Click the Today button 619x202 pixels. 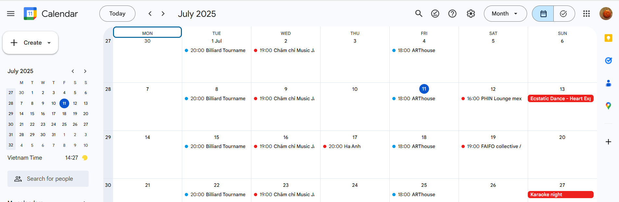pos(117,14)
